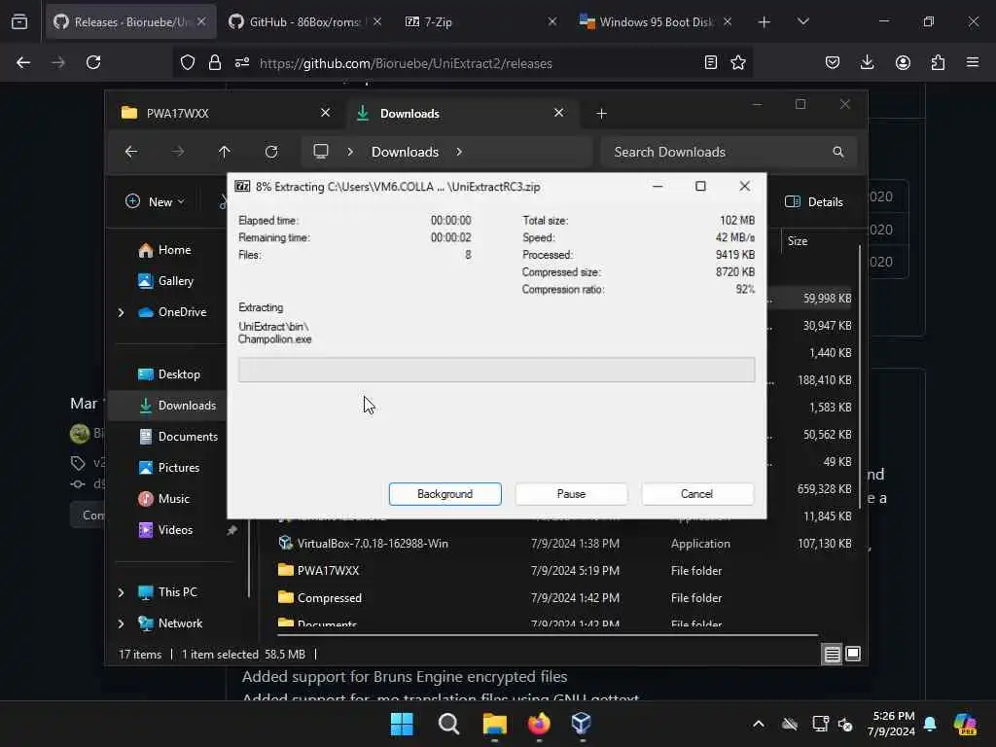The width and height of the screenshot is (996, 747).
Task: Refresh the Downloads folder view
Action: 271,151
